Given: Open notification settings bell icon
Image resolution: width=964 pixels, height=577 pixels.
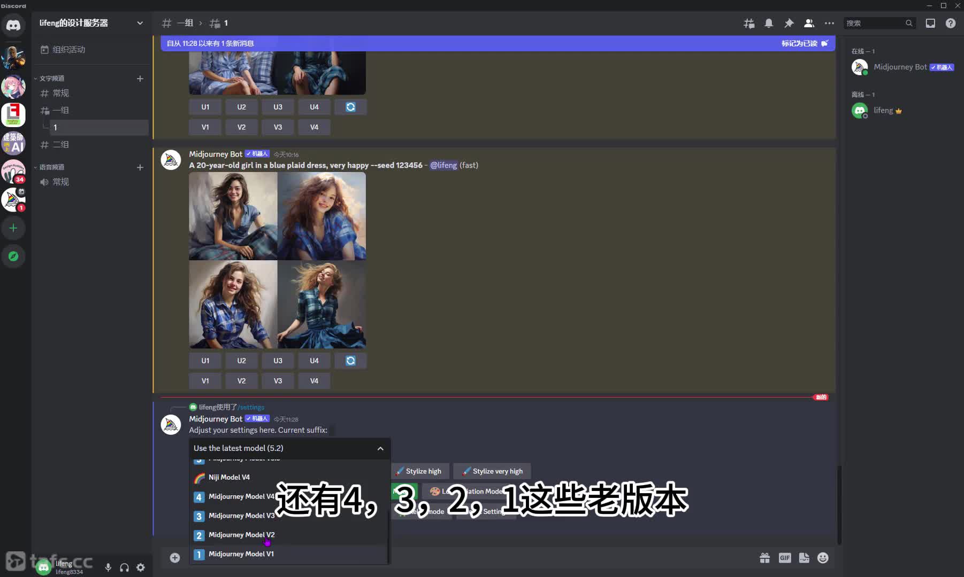Looking at the screenshot, I should [769, 23].
